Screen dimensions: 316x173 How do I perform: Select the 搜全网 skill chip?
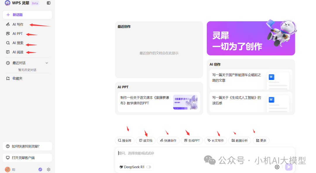click(x=125, y=140)
